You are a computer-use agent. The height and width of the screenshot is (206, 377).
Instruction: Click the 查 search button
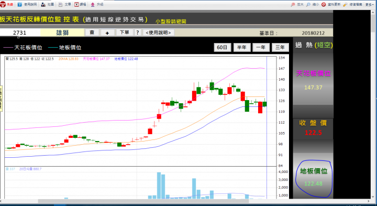(x=92, y=32)
